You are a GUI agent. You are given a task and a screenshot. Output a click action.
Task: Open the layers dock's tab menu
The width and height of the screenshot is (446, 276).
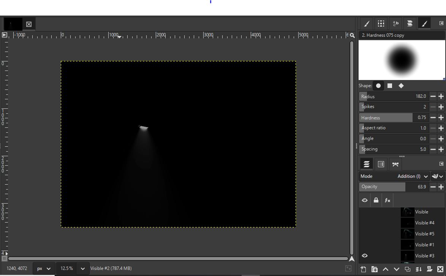pos(441,164)
